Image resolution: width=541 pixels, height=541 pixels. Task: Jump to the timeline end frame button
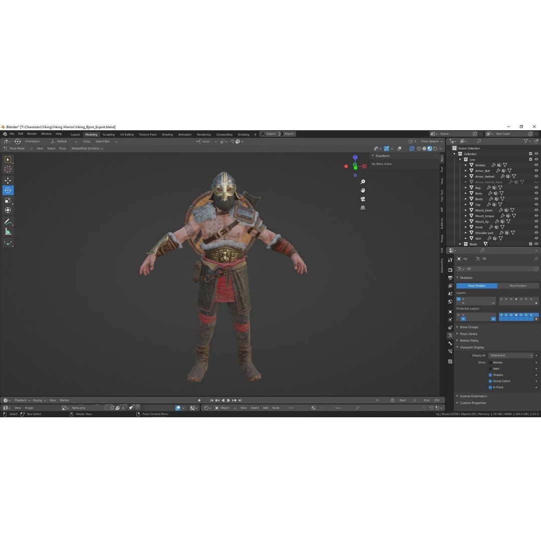click(240, 400)
